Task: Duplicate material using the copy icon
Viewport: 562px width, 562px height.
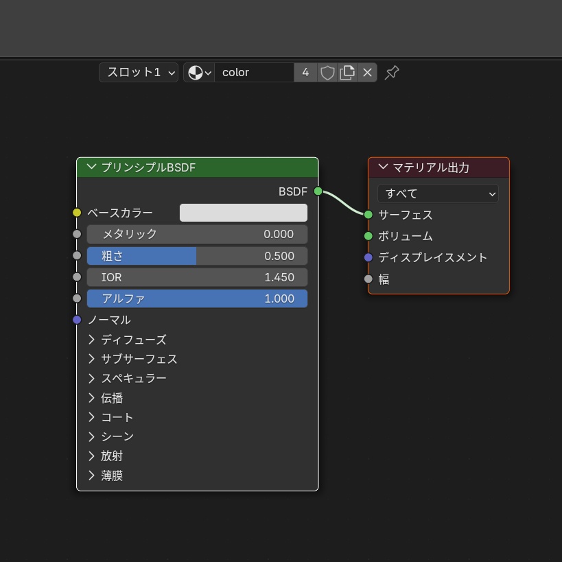Action: (x=347, y=72)
